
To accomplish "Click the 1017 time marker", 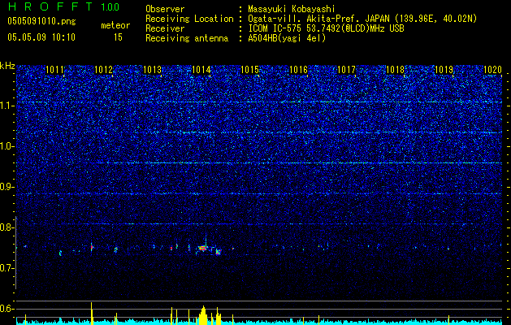I will tap(346, 70).
